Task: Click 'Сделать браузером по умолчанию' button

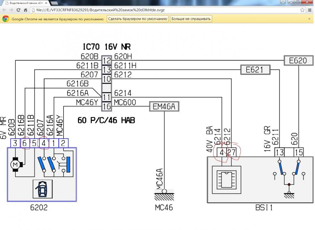Action: [138, 19]
